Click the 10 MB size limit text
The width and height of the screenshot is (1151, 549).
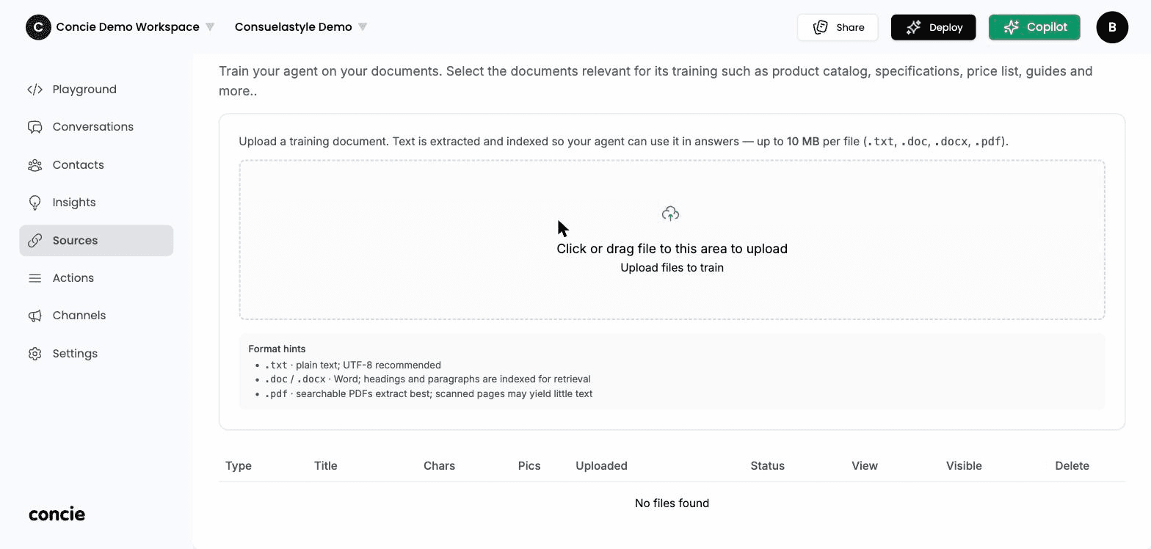click(x=803, y=142)
